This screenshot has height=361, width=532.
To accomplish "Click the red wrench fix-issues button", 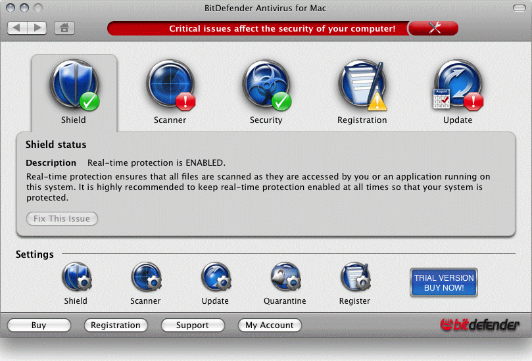I will tap(433, 28).
